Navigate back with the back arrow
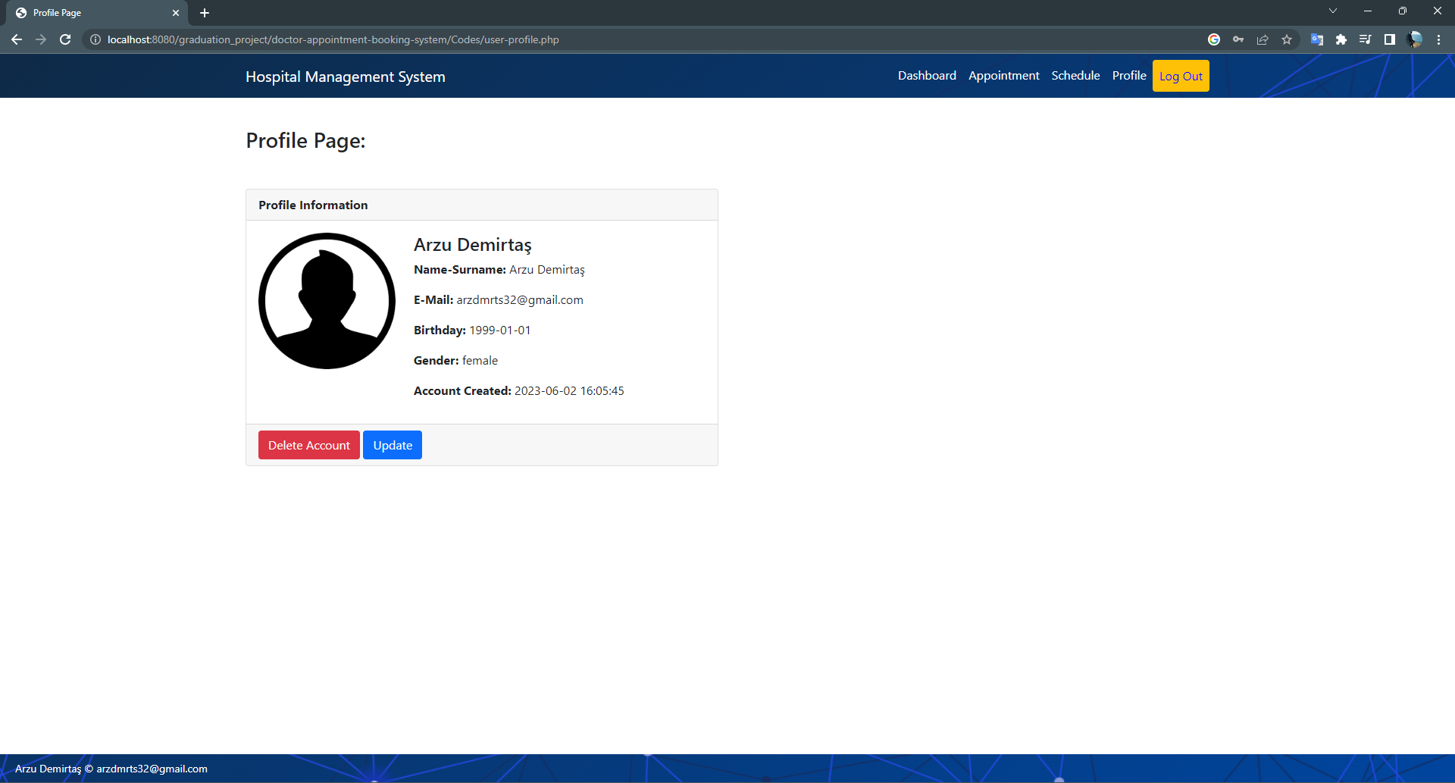The height and width of the screenshot is (783, 1455). (x=17, y=39)
